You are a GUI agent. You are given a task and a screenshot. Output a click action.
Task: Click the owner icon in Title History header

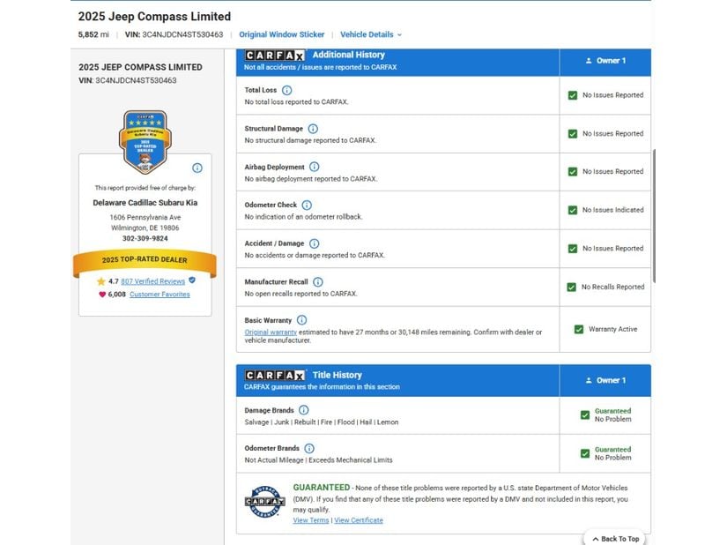pos(589,380)
